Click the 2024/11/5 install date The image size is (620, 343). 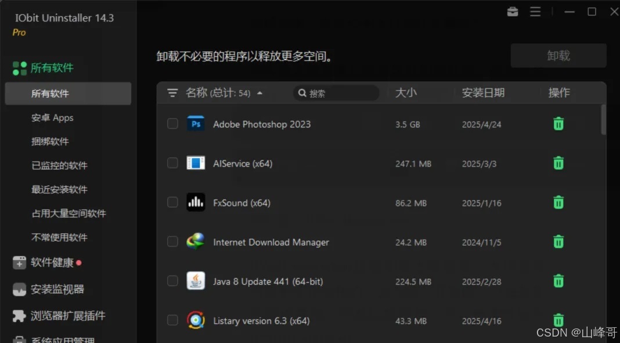(x=482, y=242)
